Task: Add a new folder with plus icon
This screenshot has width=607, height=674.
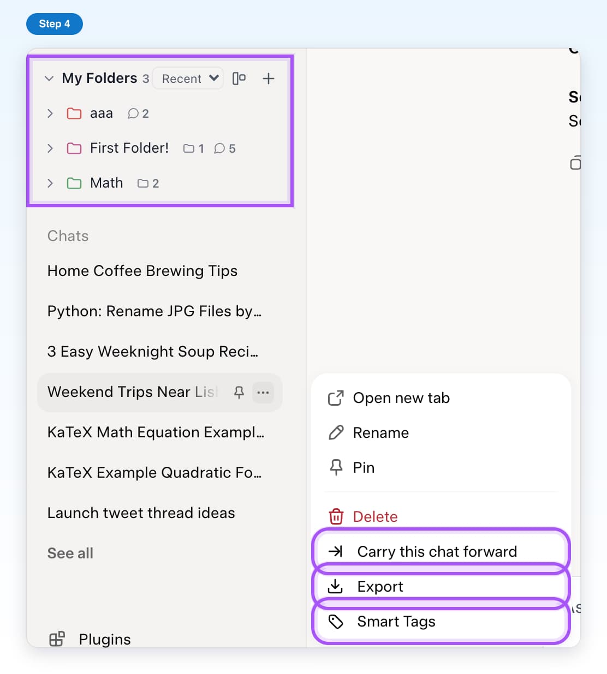Action: point(268,79)
